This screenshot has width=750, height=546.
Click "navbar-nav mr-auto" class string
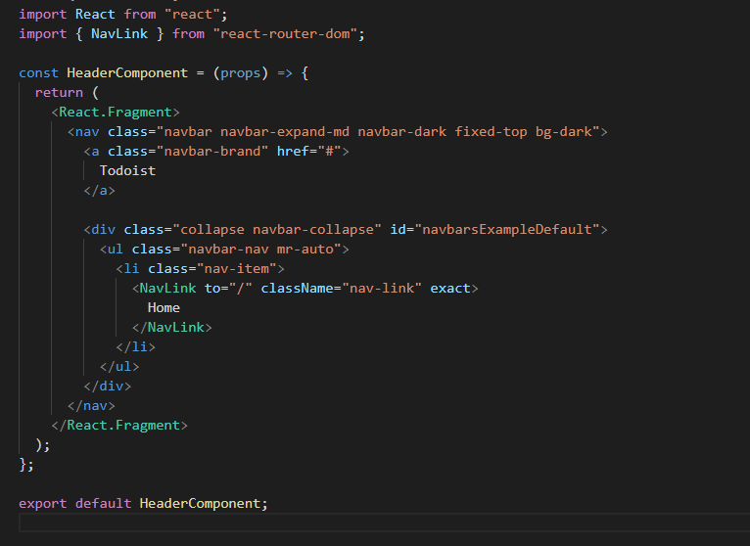pyautogui.click(x=260, y=250)
